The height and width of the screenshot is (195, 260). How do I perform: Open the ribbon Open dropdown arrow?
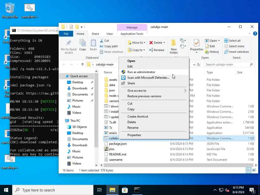[x=219, y=41]
